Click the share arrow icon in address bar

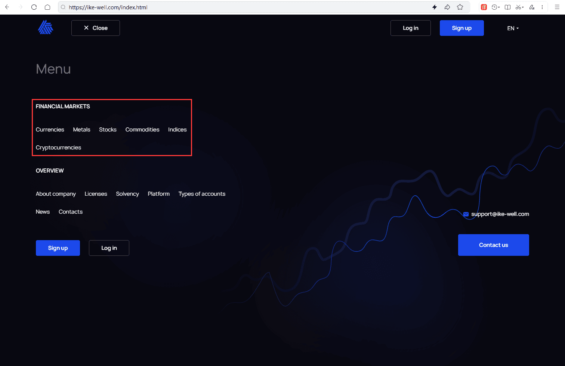tap(447, 7)
